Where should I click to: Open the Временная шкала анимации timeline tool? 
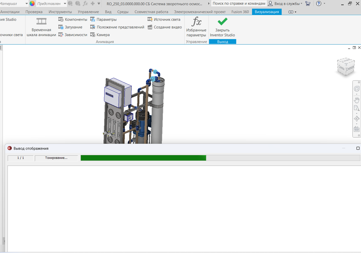(x=41, y=27)
